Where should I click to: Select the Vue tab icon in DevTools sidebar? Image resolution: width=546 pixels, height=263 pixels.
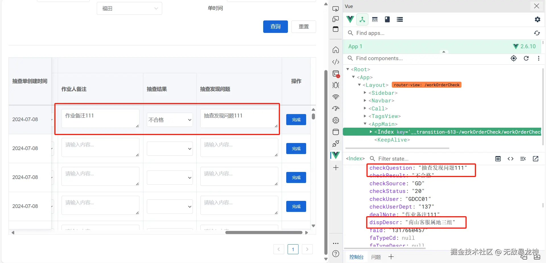336,155
